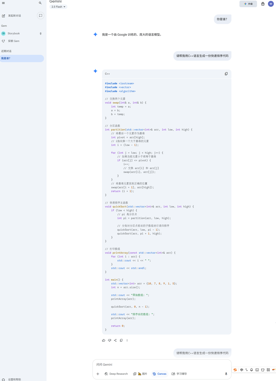Image resolution: width=276 pixels, height=381 pixels.
Task: Click the Gemini sparkle beside first answer
Action: [x=95, y=35]
